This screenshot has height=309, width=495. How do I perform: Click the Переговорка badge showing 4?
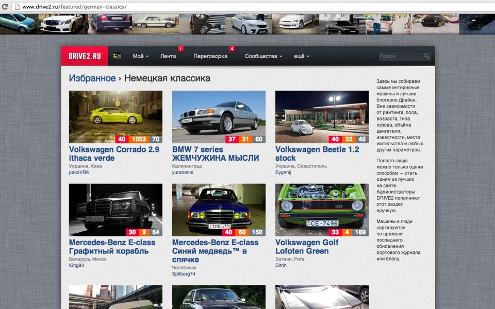[232, 49]
